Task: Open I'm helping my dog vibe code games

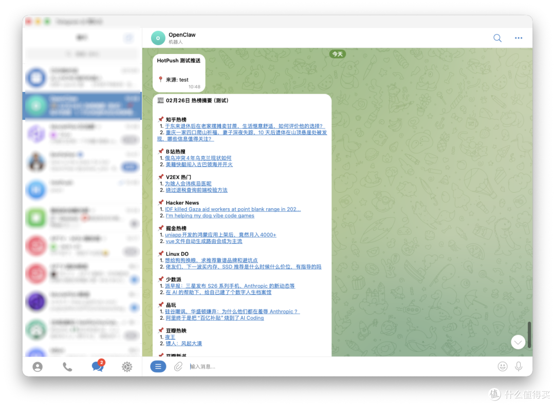Action: click(x=210, y=215)
